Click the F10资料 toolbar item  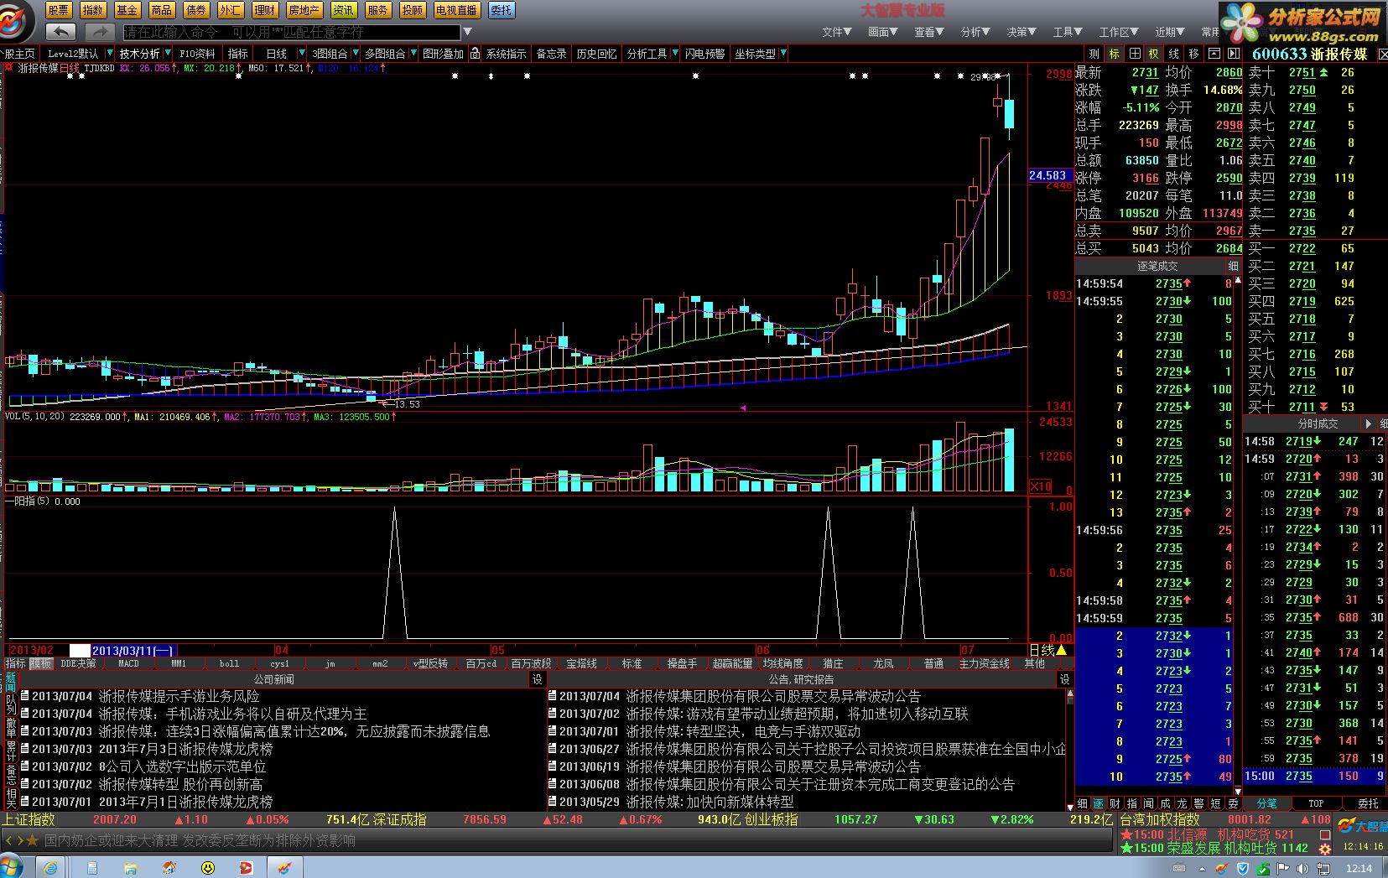197,53
